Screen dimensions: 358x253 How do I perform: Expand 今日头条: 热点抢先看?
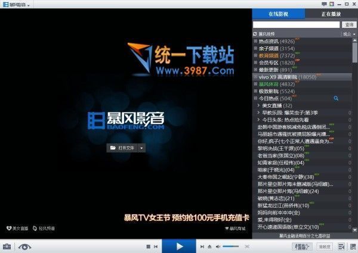tap(258, 120)
